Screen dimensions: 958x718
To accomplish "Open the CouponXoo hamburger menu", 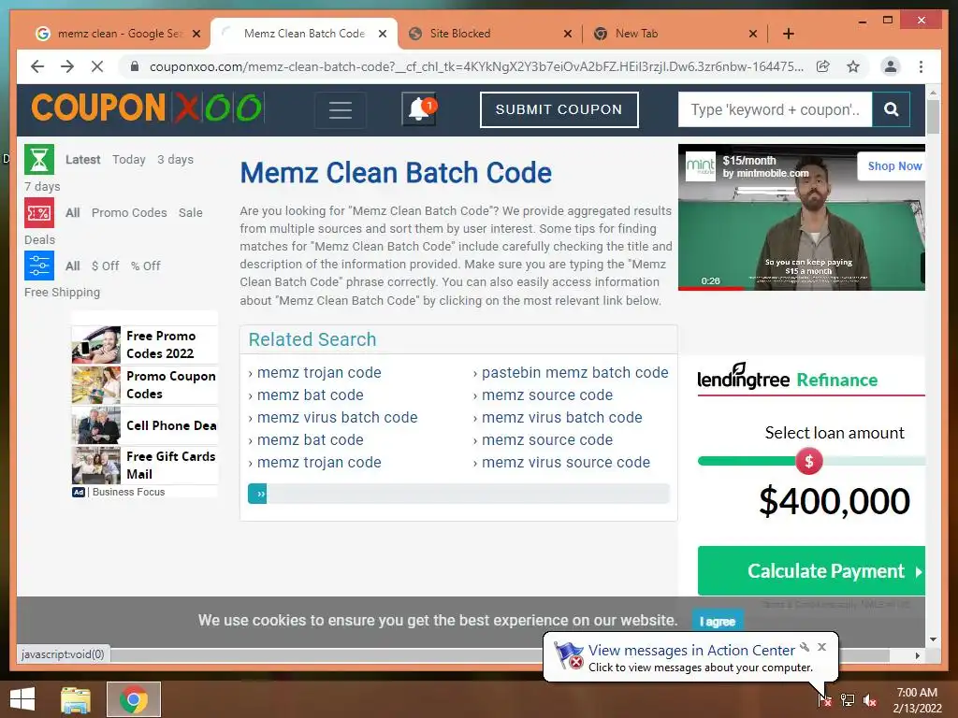I will coord(341,110).
